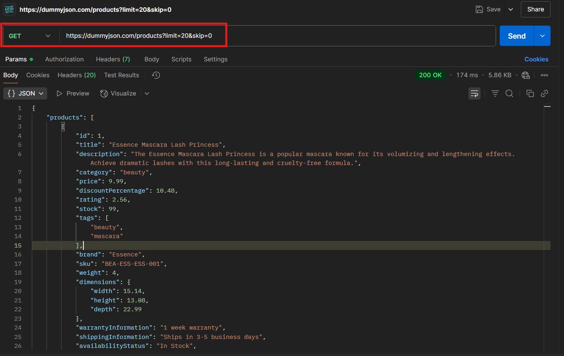Open Send button dropdown arrow
564x356 pixels.
[x=542, y=36]
